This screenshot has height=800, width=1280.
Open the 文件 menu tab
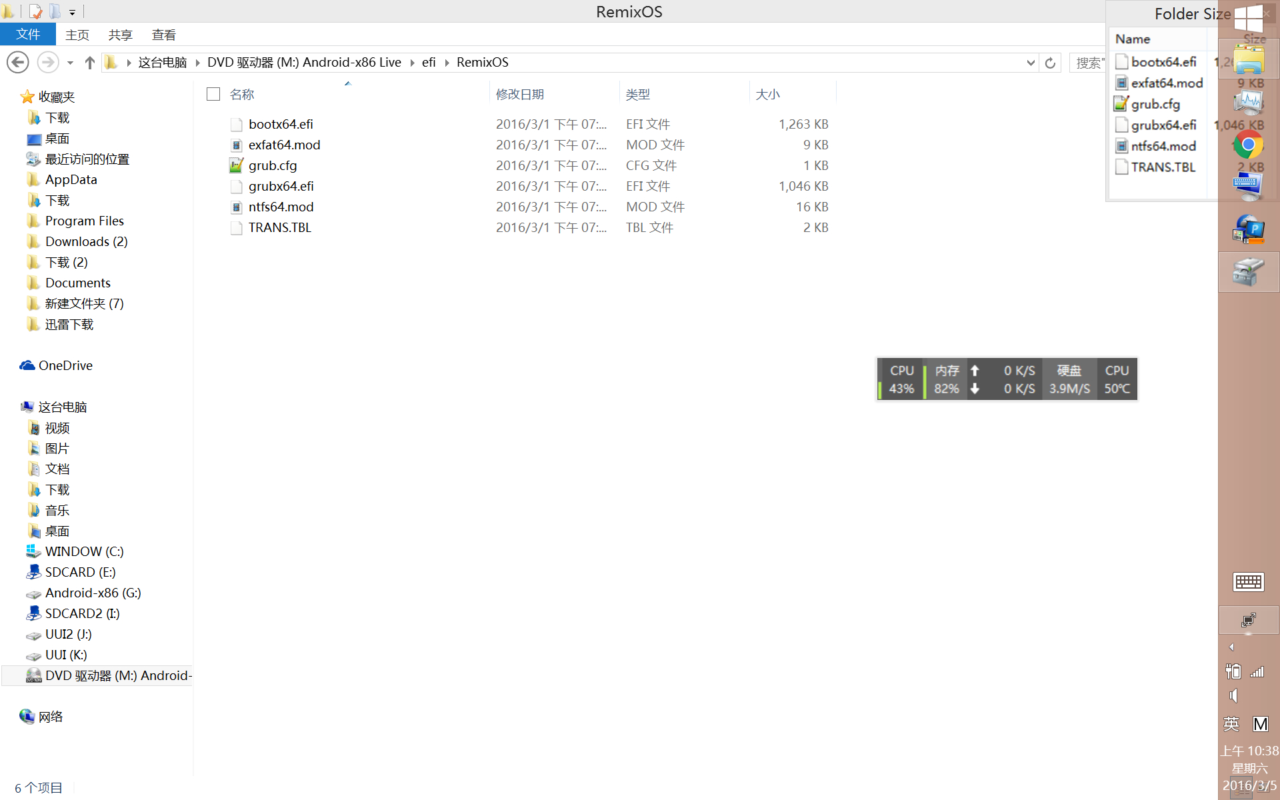[x=28, y=35]
